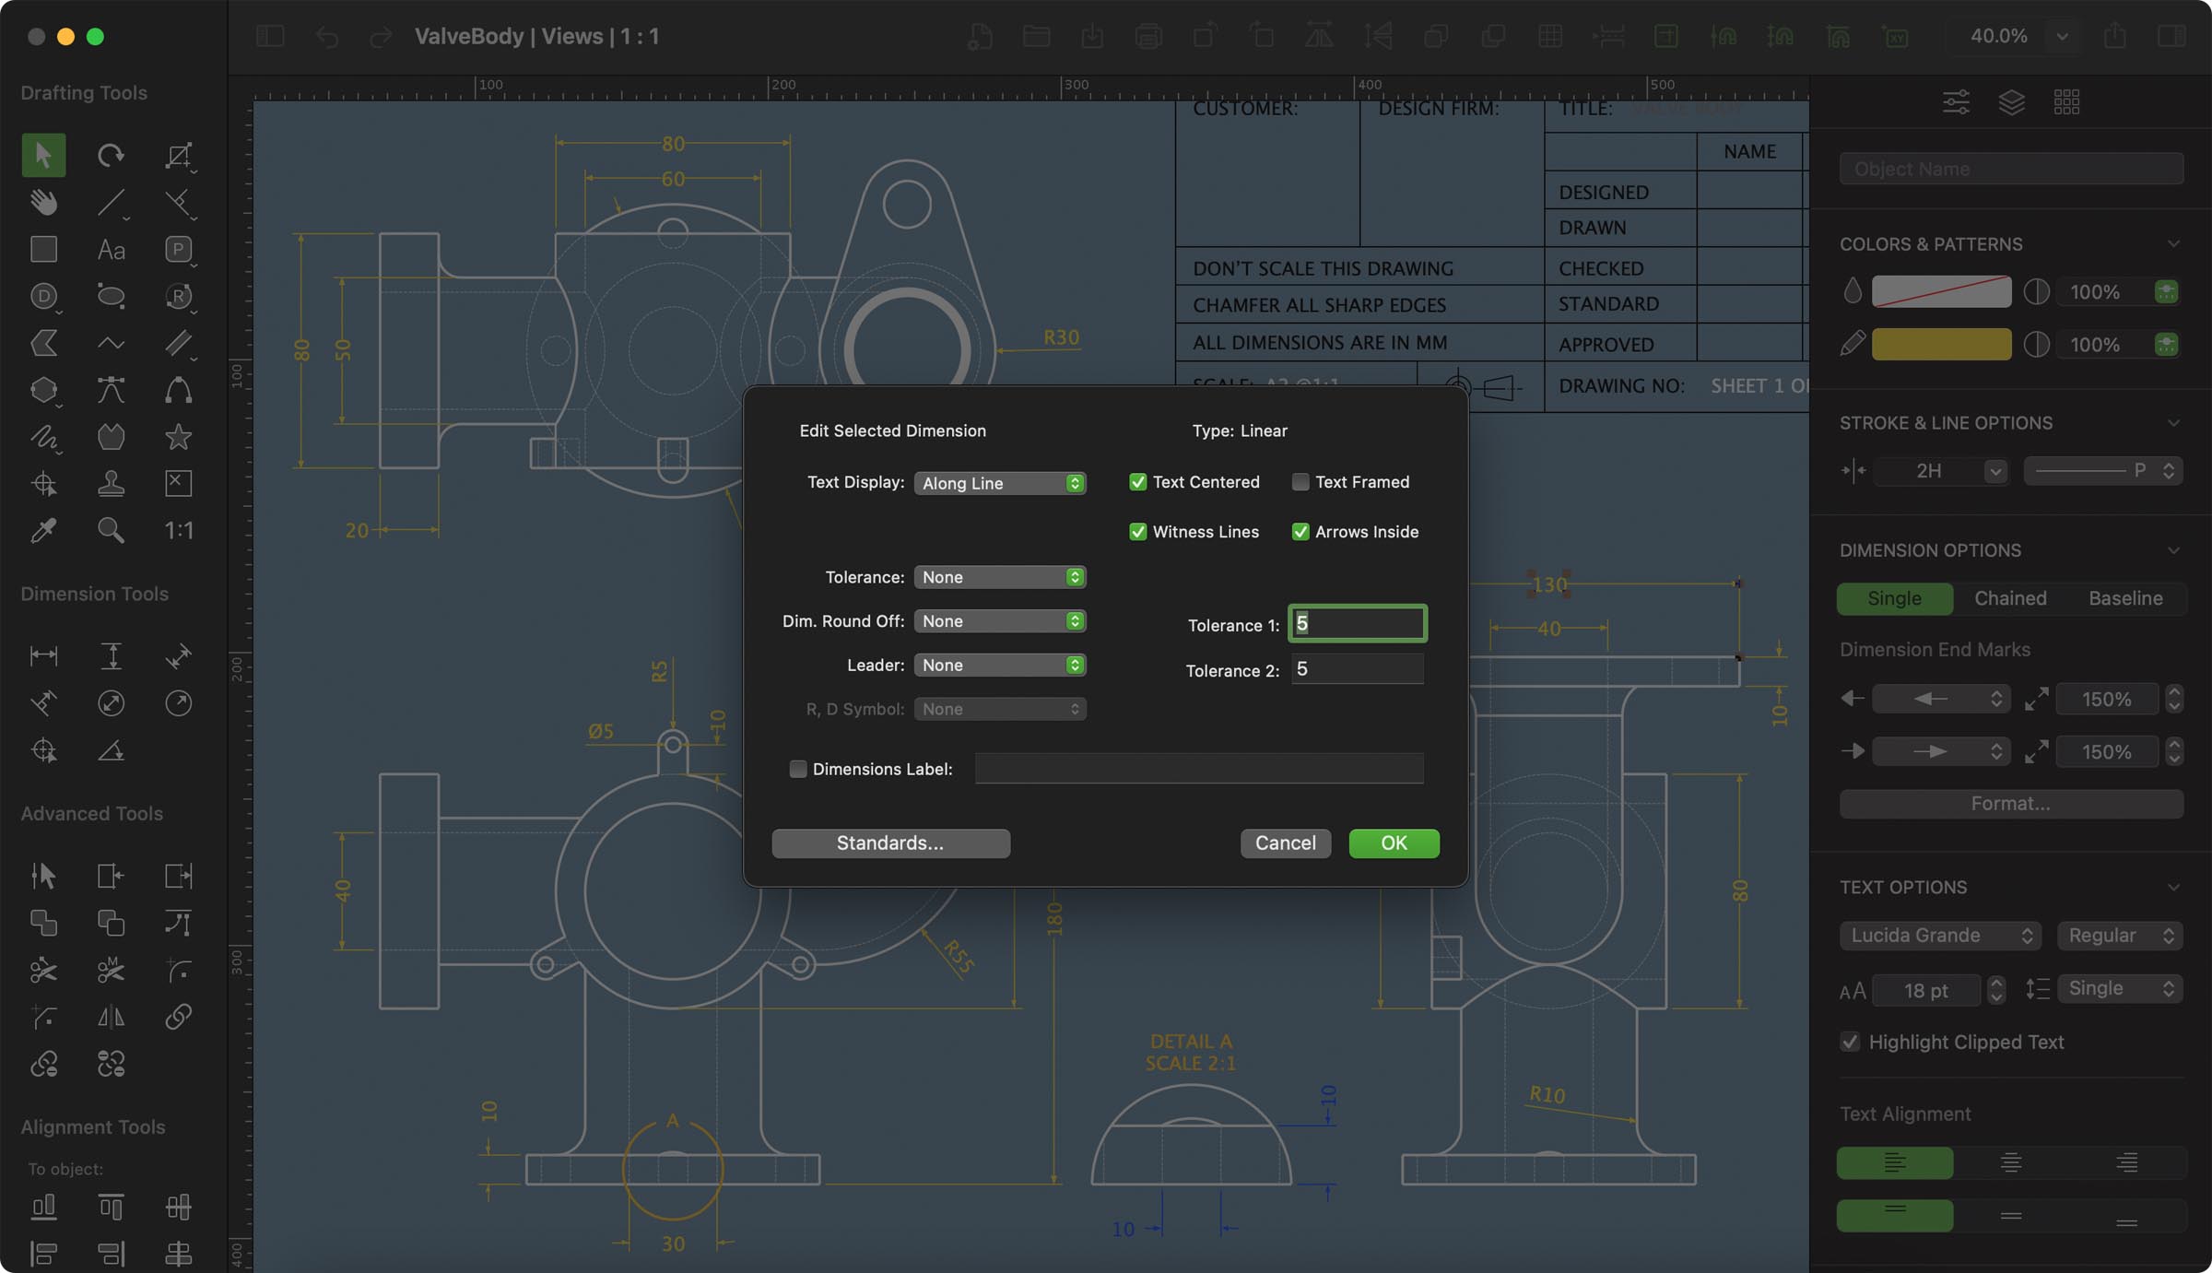Select the arrow selection tool

42,155
